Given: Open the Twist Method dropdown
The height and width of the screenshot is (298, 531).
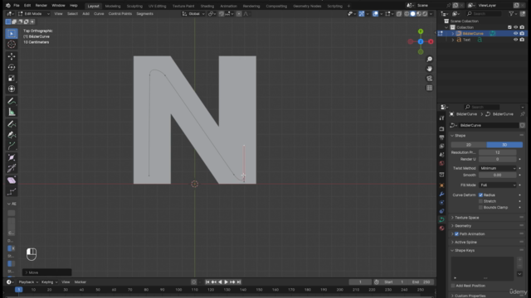Looking at the screenshot, I should (x=498, y=168).
